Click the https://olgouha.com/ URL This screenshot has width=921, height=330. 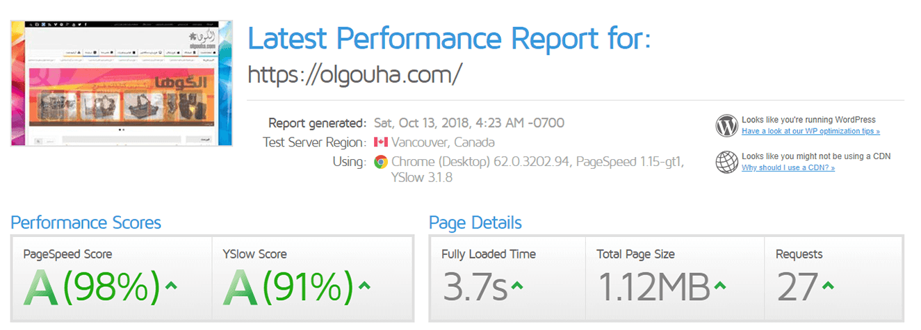click(354, 74)
